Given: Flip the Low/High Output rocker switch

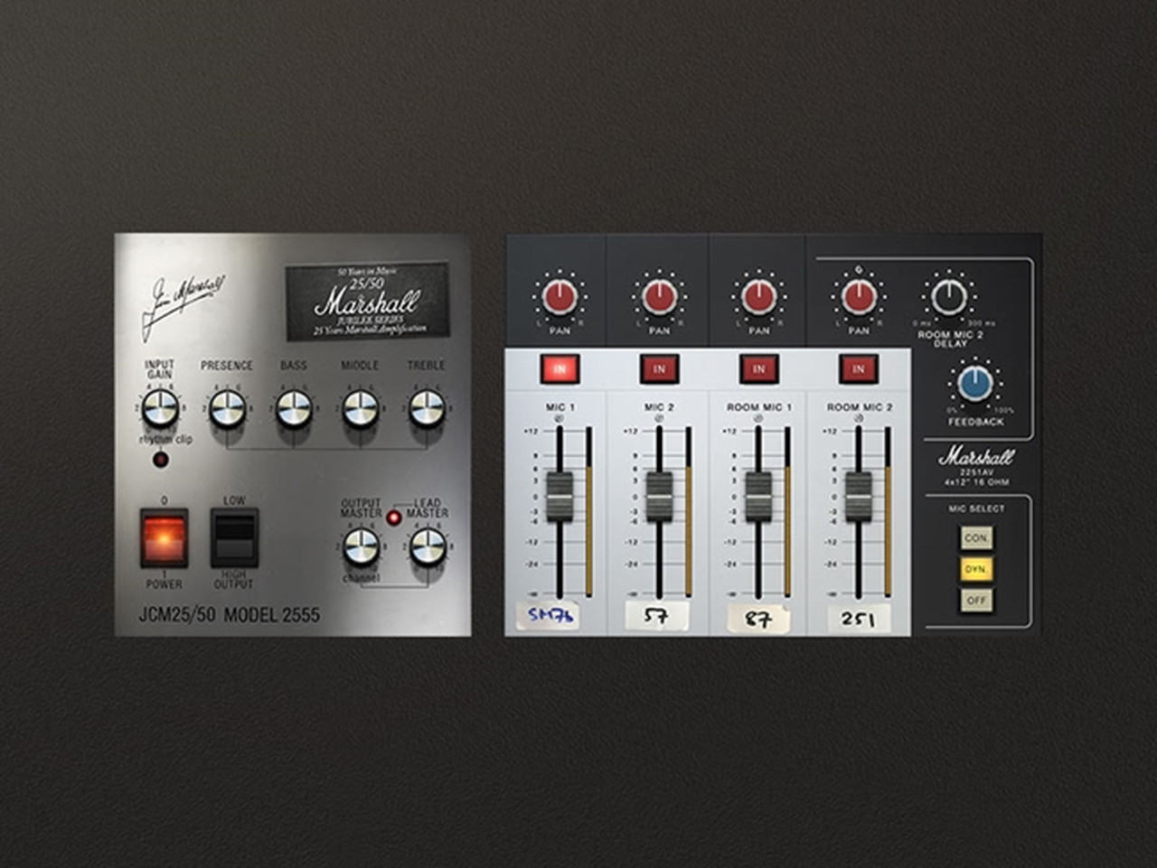Looking at the screenshot, I should [234, 538].
